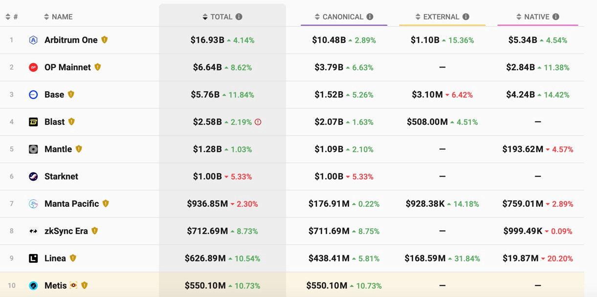
Task: Click Manta Pacific external value $928.38K
Action: (425, 204)
